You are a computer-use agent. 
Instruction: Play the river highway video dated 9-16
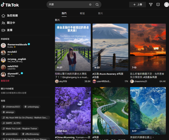coord(110,111)
